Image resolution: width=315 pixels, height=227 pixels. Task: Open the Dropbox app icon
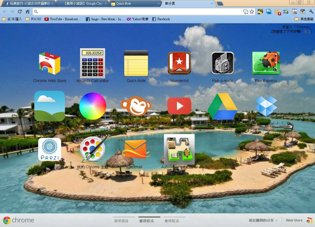266,106
